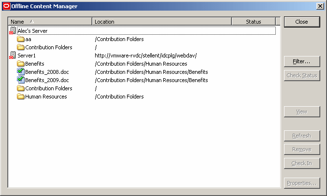Select the Human Resources folder name
This screenshot has width=327, height=196.
tap(46, 97)
